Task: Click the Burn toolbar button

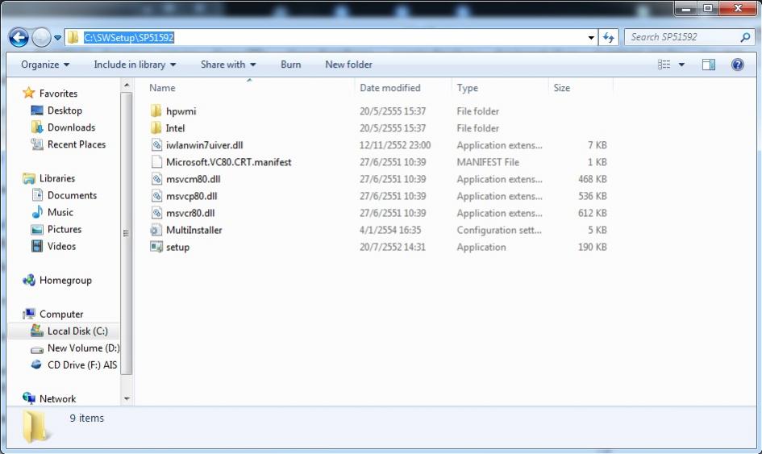Action: (x=290, y=65)
